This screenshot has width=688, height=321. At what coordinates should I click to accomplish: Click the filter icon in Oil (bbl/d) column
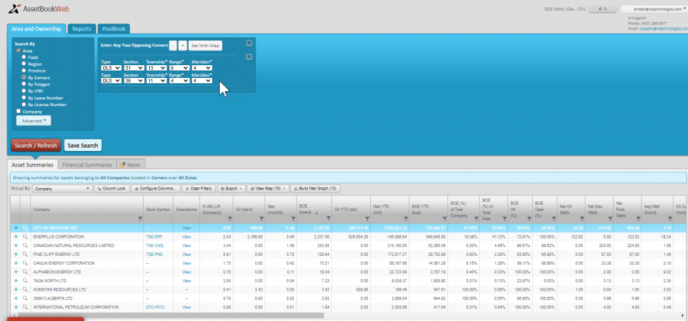pyautogui.click(x=261, y=218)
